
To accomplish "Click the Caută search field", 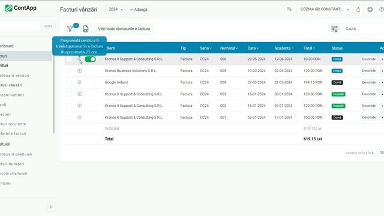I will tap(363, 29).
